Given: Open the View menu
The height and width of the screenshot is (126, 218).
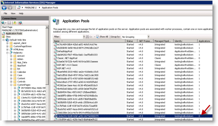Looking at the screenshot, I should point(13,13).
